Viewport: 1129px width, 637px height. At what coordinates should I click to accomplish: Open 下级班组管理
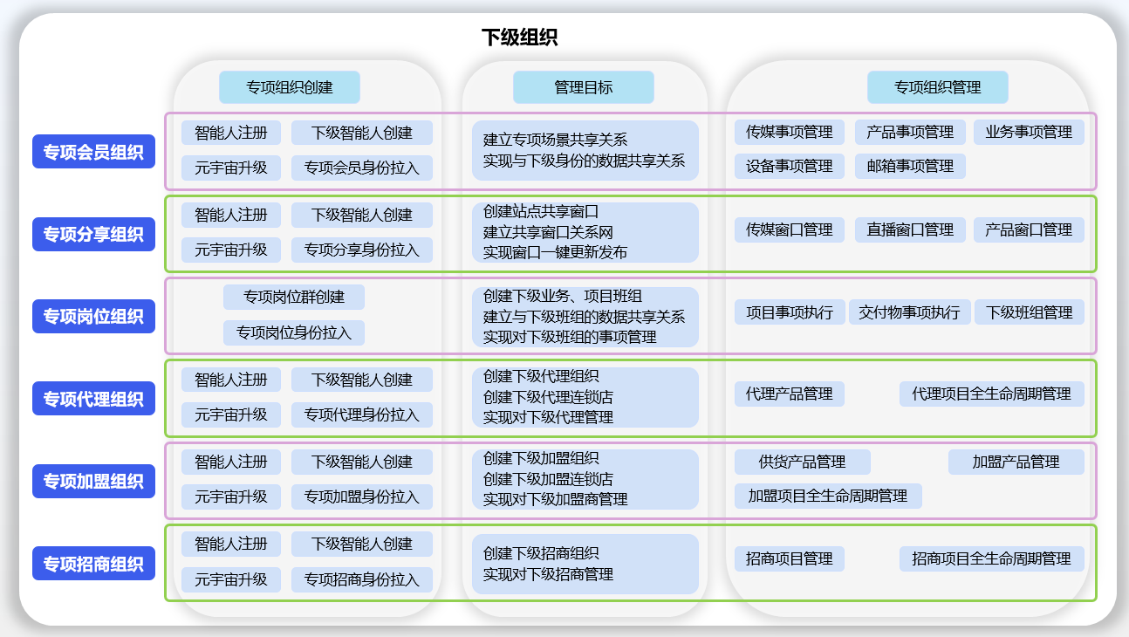pyautogui.click(x=1029, y=312)
